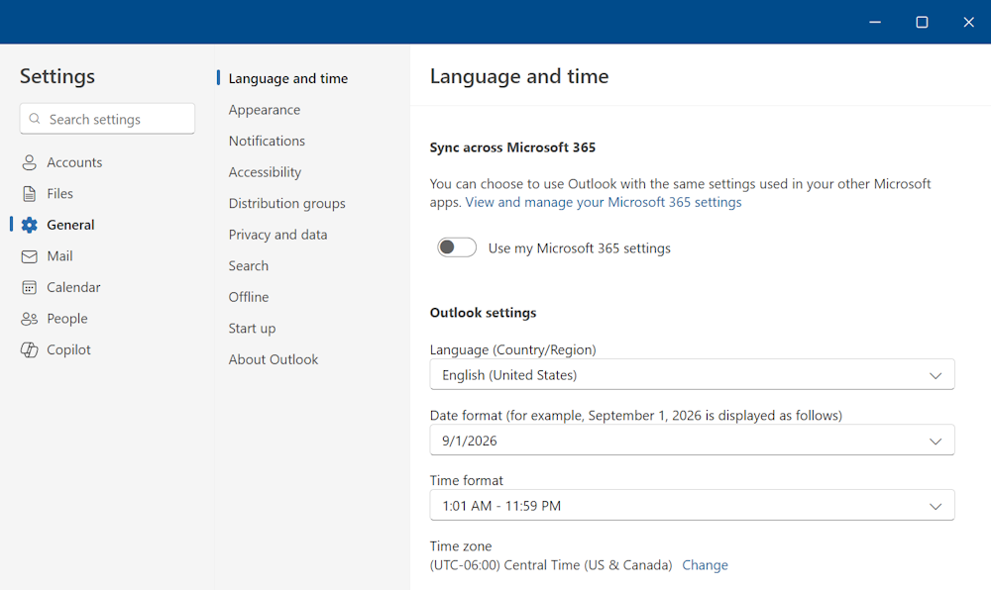Open the Time format dropdown
This screenshot has height=590, width=991.
692,506
